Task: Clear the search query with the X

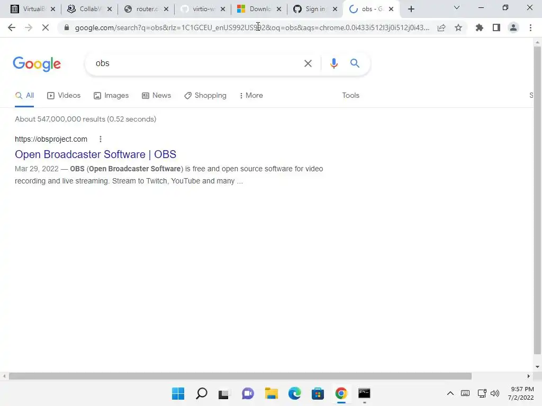Action: pyautogui.click(x=308, y=63)
